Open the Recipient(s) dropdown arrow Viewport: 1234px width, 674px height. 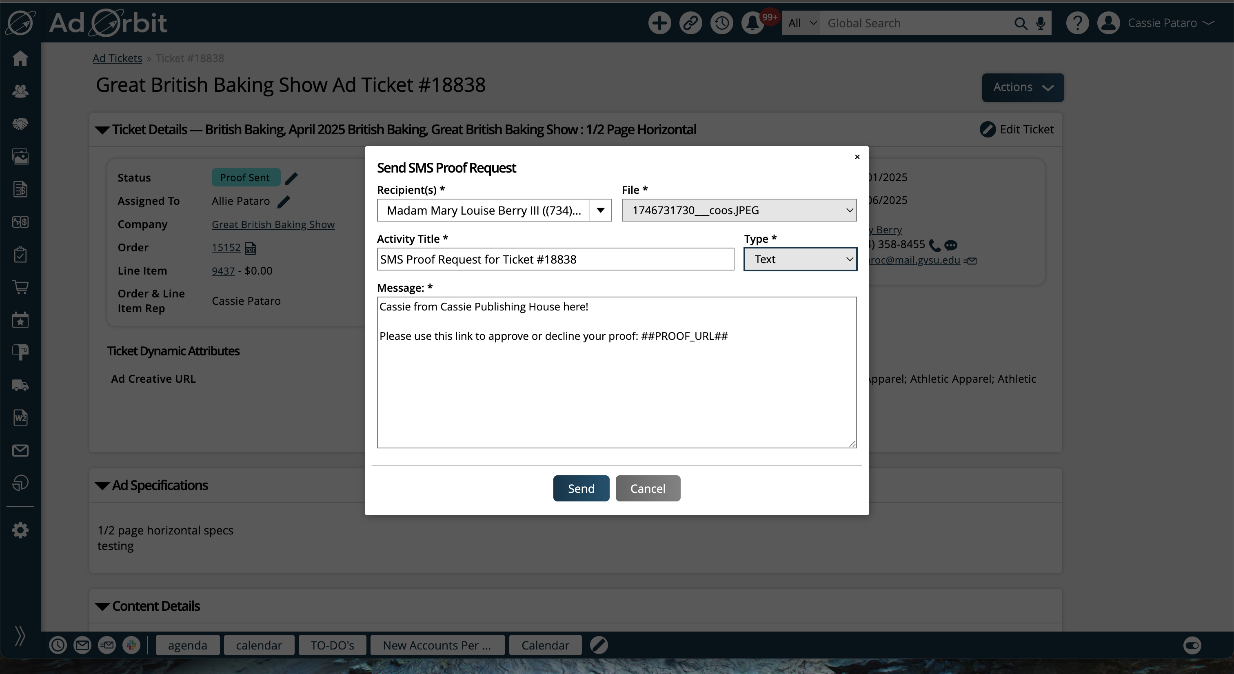click(600, 210)
